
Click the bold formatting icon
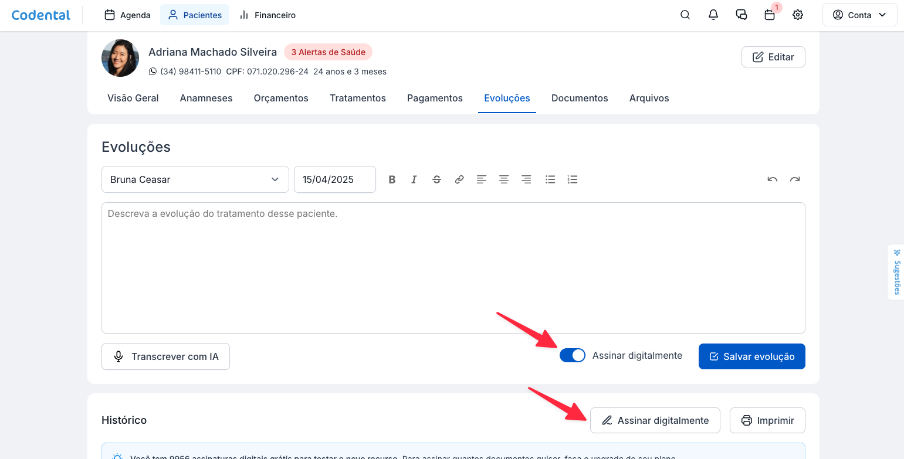click(x=392, y=179)
